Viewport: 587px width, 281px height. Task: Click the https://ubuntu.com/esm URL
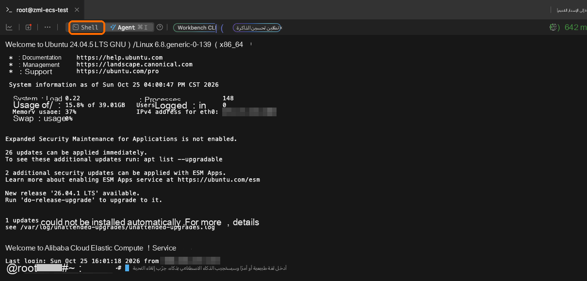click(218, 180)
